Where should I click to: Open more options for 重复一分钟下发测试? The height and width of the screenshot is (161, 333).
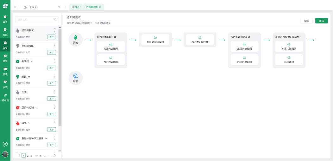pyautogui.click(x=54, y=138)
